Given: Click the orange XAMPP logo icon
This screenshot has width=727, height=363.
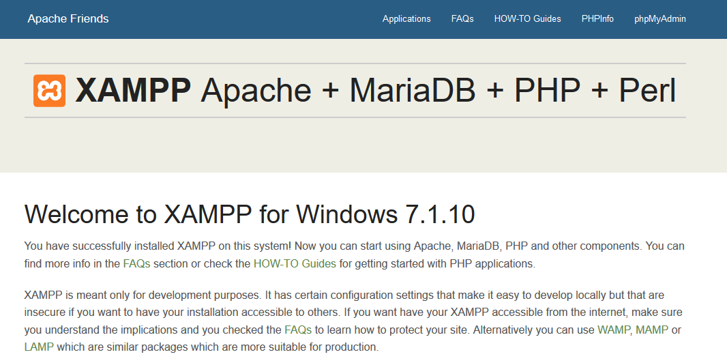Looking at the screenshot, I should 49,90.
